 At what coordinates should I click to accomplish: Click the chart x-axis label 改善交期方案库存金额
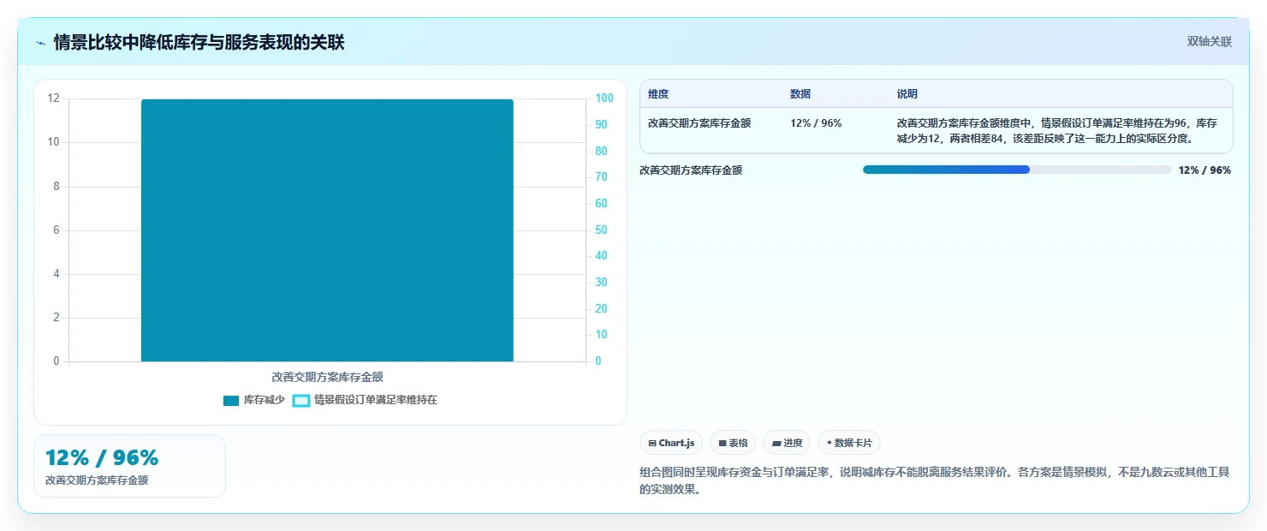pyautogui.click(x=327, y=377)
